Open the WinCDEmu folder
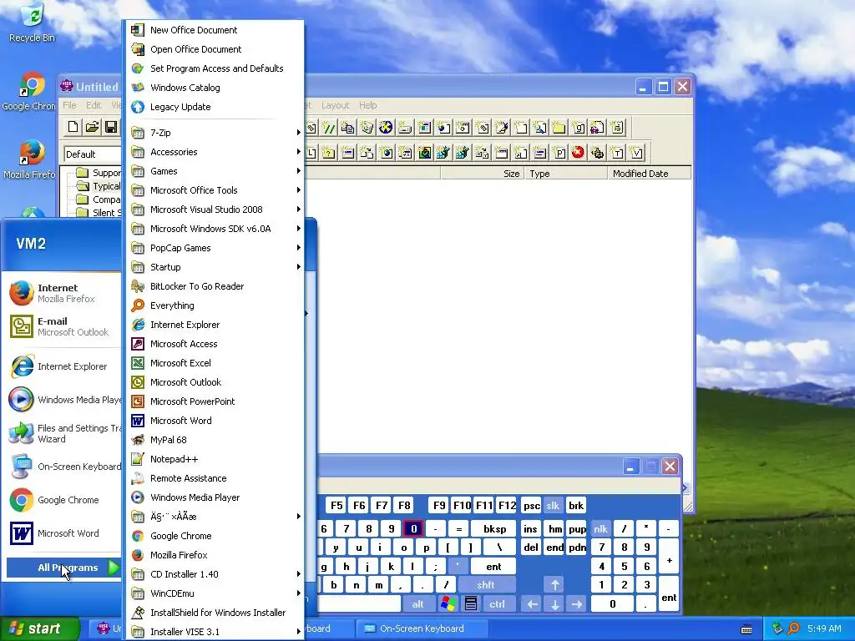The image size is (855, 641). click(215, 593)
